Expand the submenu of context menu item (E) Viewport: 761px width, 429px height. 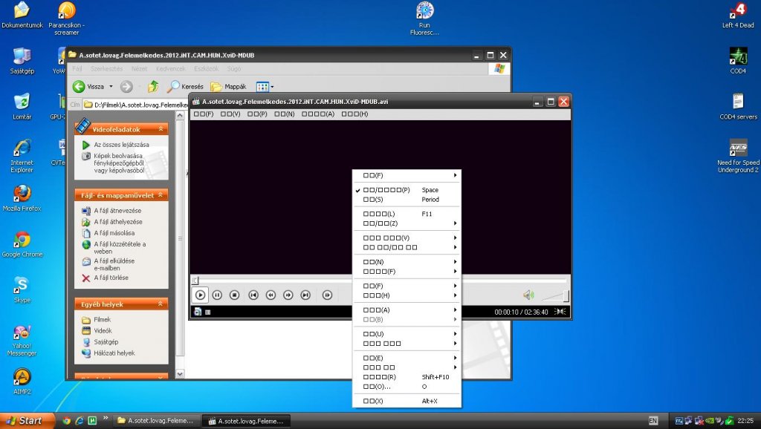[456, 358]
